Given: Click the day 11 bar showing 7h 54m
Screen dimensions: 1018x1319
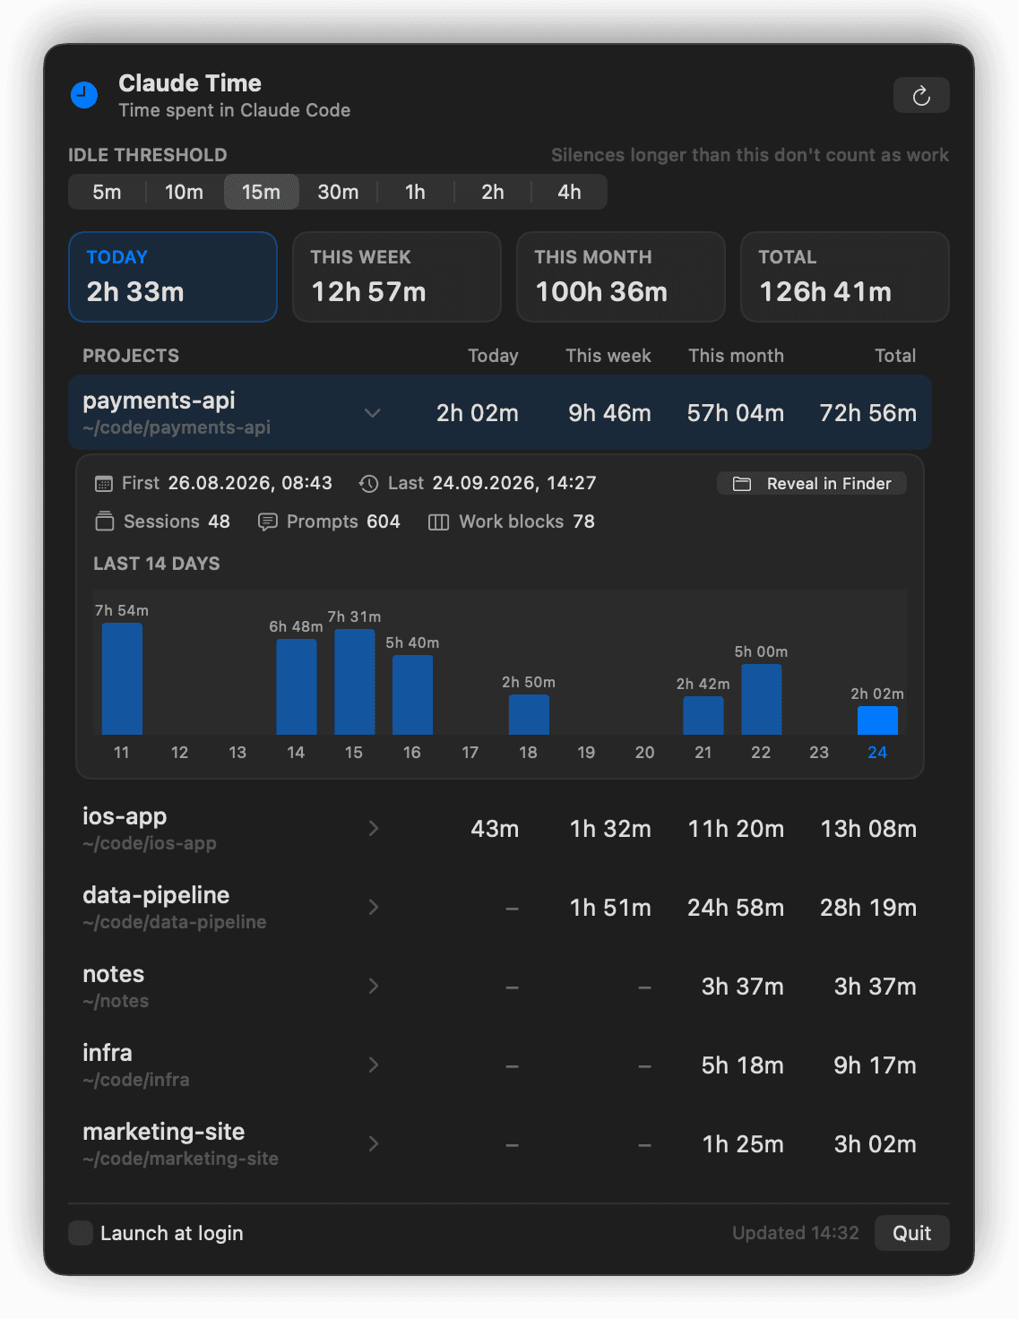Looking at the screenshot, I should pos(122,678).
